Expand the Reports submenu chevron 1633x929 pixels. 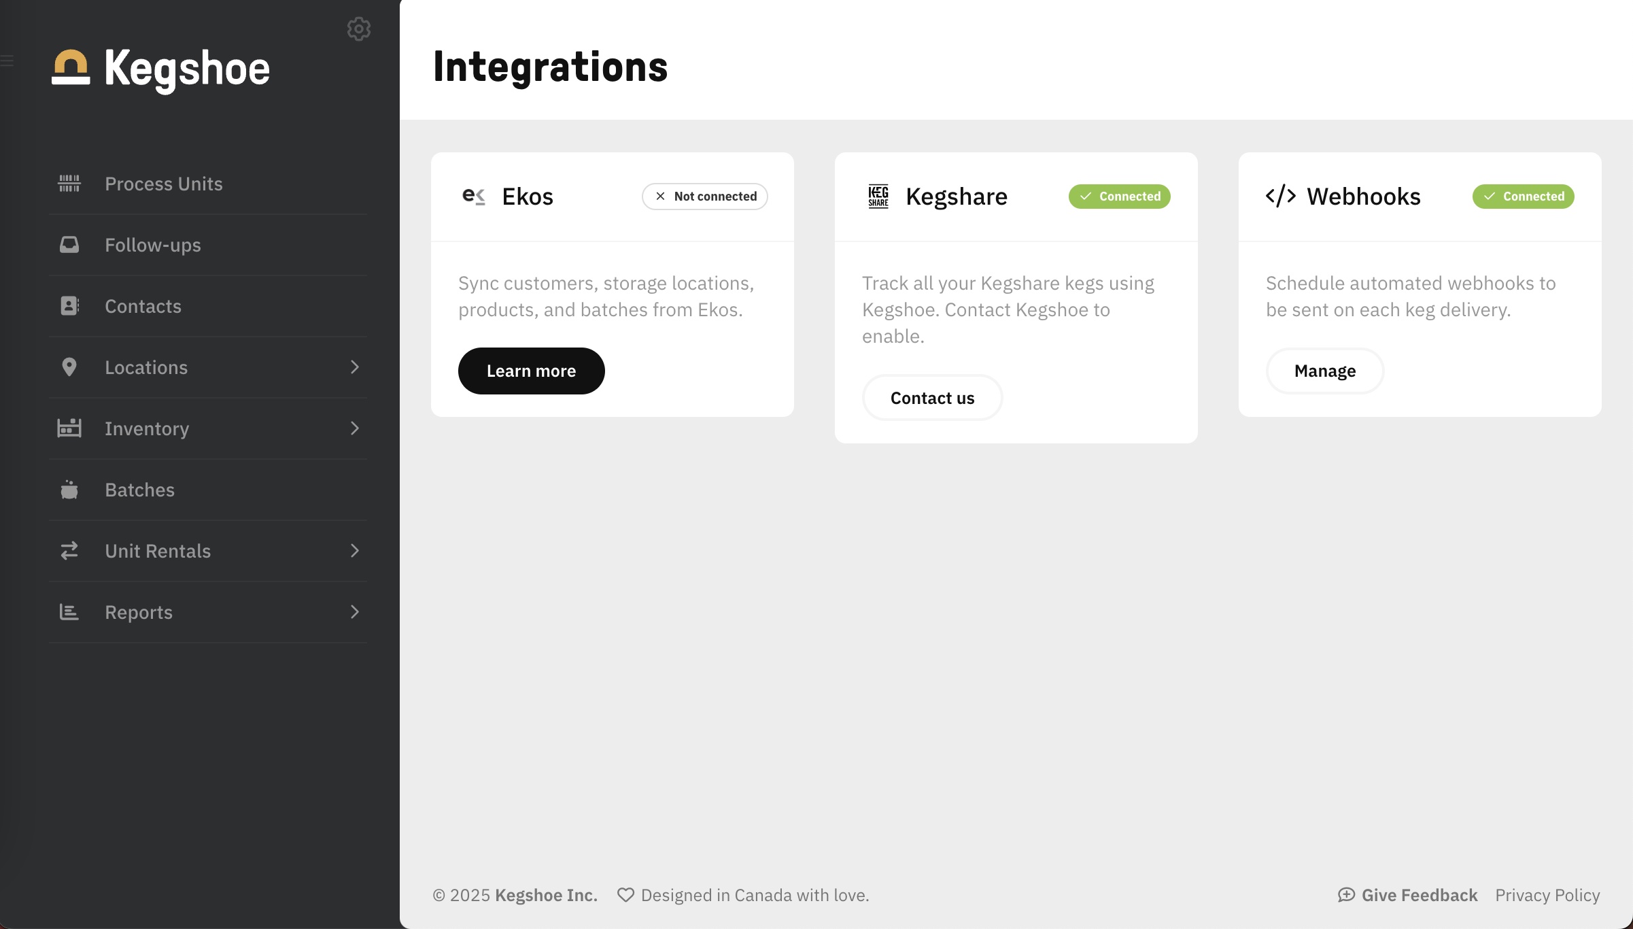(x=355, y=612)
